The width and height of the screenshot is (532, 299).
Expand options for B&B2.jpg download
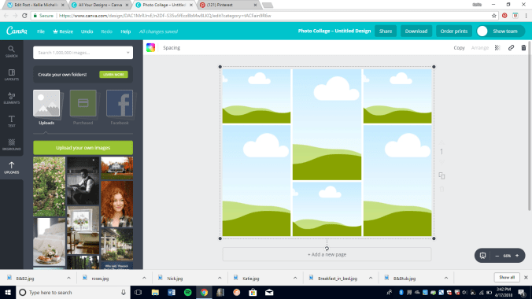tap(69, 278)
